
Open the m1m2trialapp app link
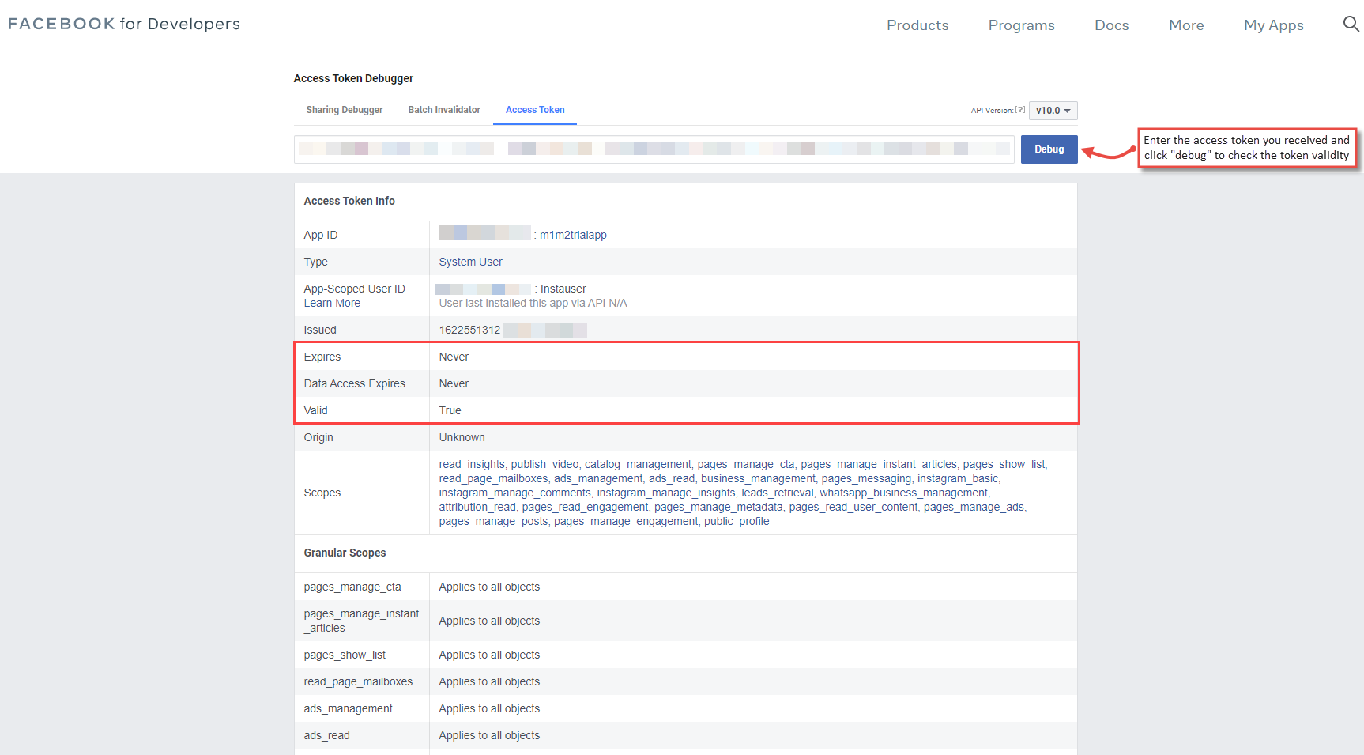tap(573, 235)
